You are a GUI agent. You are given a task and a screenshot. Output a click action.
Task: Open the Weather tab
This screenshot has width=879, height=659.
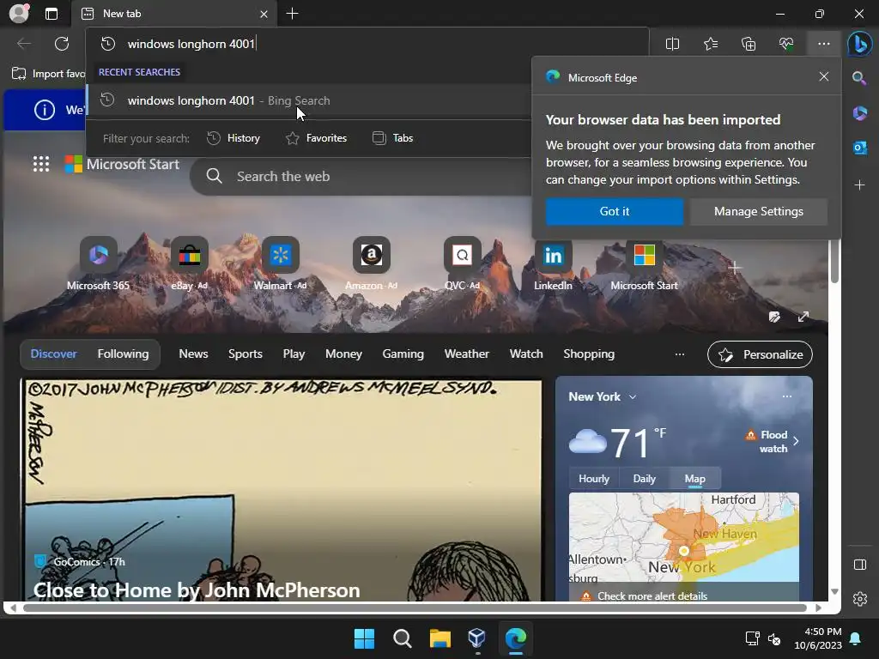[466, 354]
